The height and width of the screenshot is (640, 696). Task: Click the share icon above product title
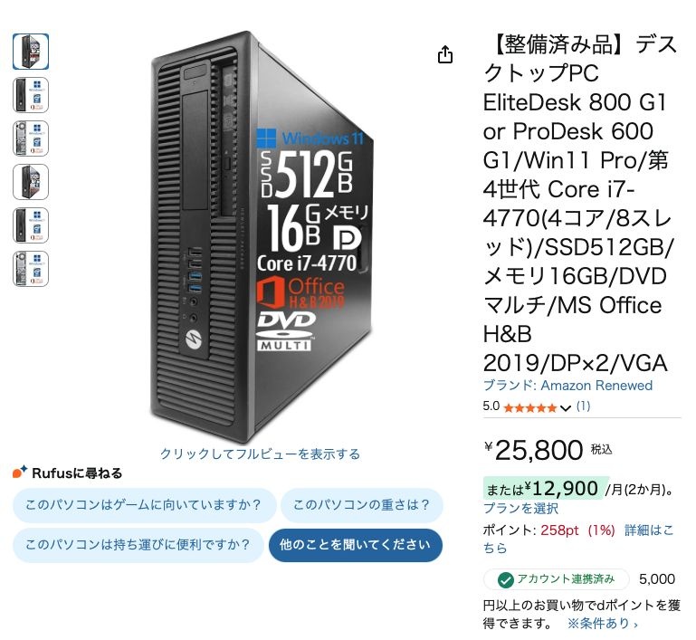[x=444, y=55]
